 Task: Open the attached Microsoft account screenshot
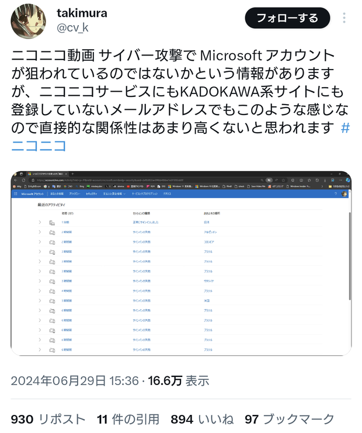click(181, 263)
